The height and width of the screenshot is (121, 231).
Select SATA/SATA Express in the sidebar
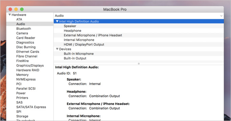coord(31,107)
